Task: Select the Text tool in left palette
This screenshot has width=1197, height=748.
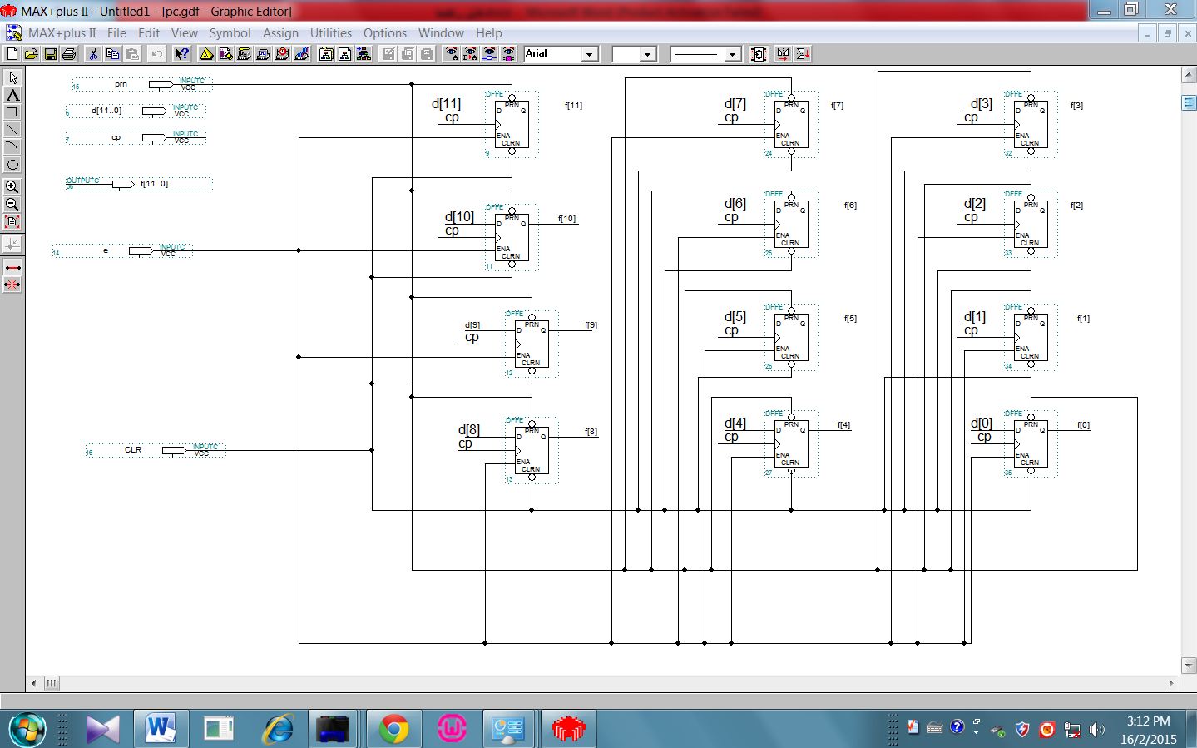Action: [12, 95]
